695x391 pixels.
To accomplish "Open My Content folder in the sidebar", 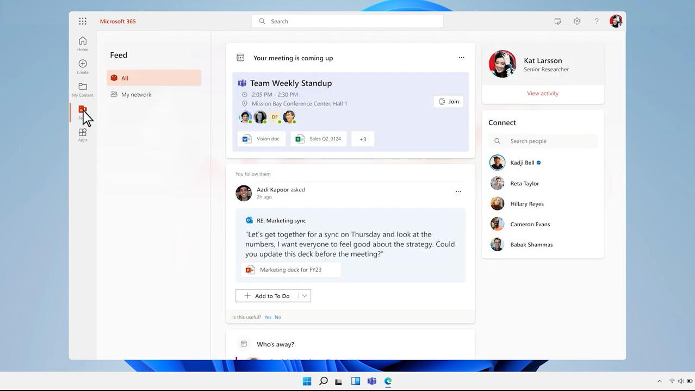I will pos(83,90).
